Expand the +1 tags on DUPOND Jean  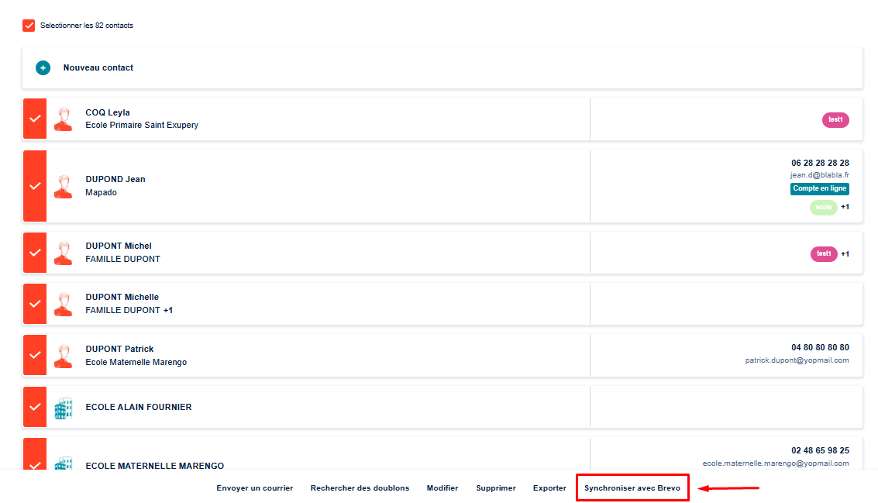point(845,207)
